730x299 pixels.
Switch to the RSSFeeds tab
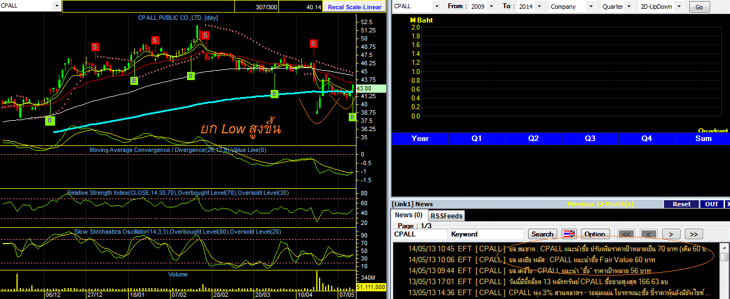[446, 216]
